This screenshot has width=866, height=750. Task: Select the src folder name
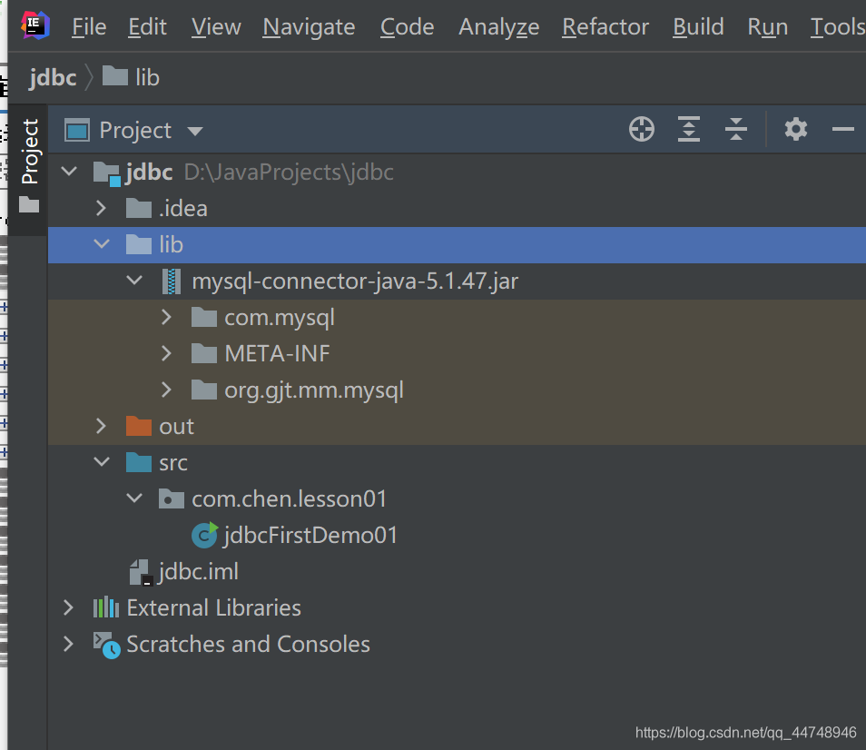(172, 463)
